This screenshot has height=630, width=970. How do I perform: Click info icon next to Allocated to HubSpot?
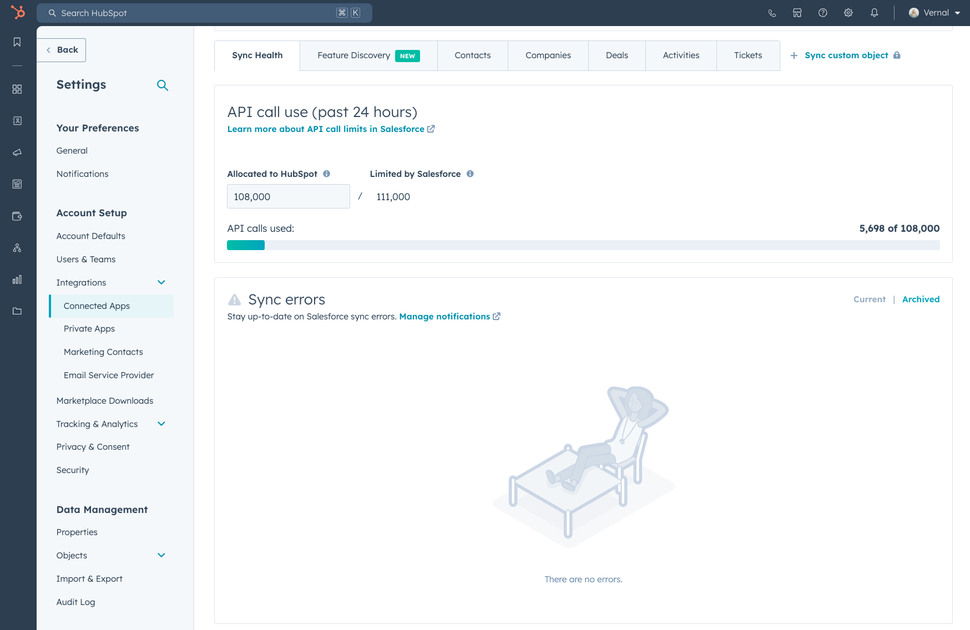(x=327, y=174)
